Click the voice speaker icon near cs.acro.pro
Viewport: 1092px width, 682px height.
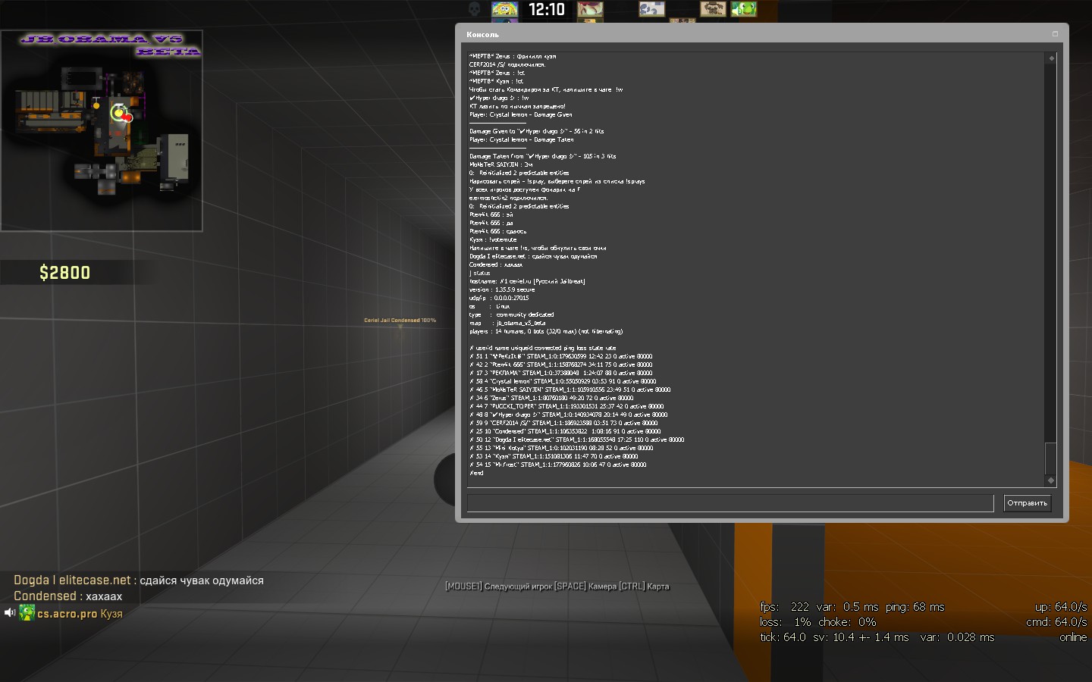click(10, 613)
